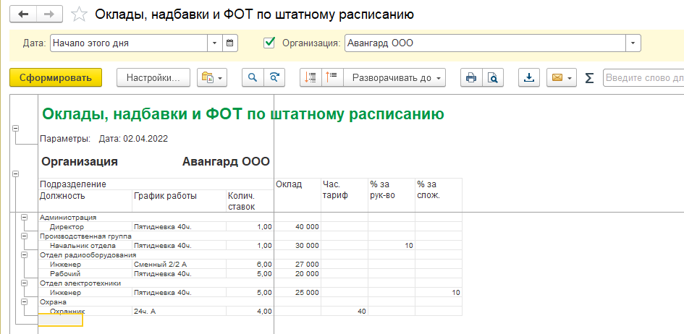
Task: Open the calendar picker next to date field
Action: [x=230, y=43]
